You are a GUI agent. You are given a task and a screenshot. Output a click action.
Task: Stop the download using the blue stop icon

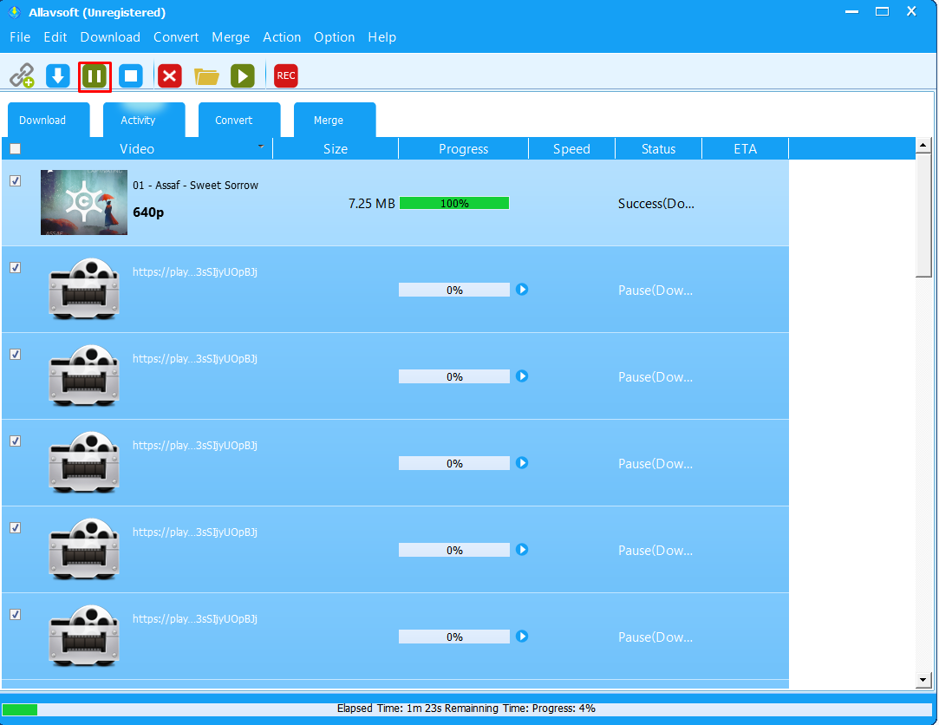tap(131, 76)
